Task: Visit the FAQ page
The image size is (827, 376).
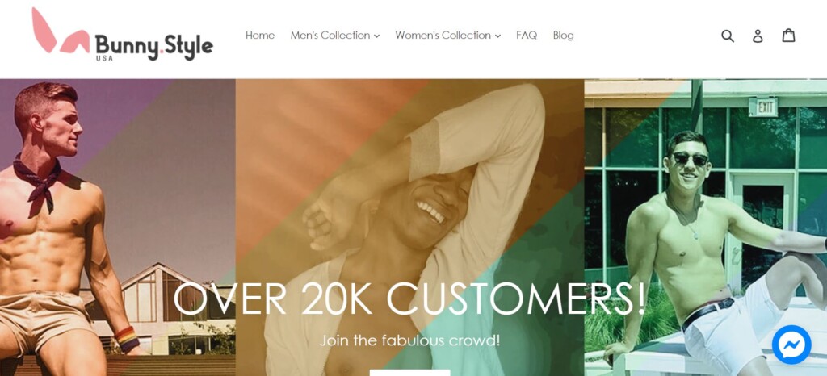Action: tap(527, 36)
